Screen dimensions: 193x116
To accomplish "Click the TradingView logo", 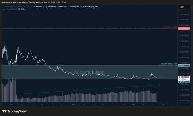I will click(14, 111).
